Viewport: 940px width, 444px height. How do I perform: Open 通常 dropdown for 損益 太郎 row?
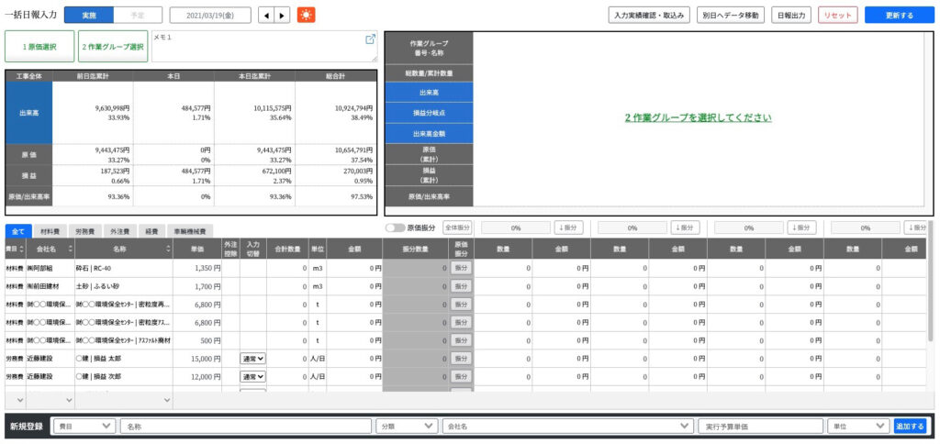tap(253, 359)
